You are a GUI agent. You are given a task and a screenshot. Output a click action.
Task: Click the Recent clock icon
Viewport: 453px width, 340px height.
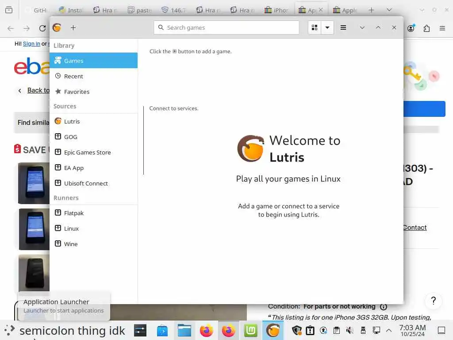point(58,76)
